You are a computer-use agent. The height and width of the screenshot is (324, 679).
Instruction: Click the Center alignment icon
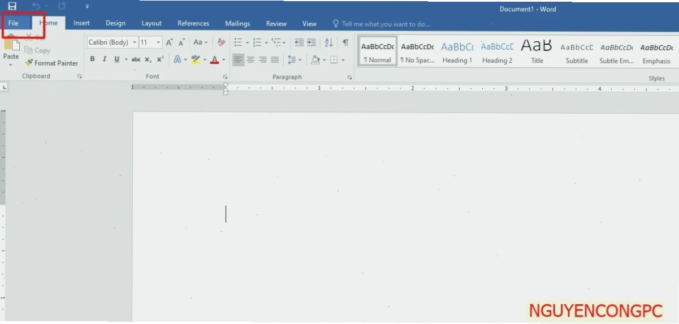coord(250,59)
